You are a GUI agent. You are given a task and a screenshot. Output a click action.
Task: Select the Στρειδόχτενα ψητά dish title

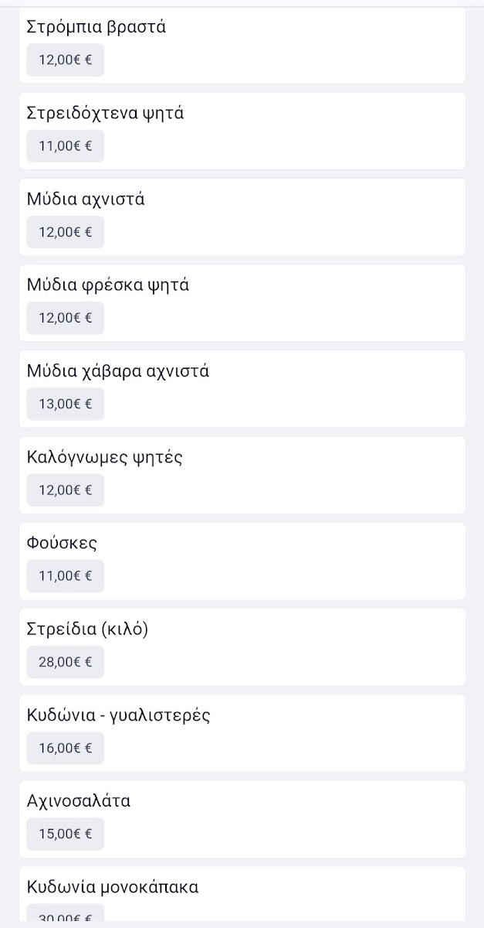tap(105, 114)
